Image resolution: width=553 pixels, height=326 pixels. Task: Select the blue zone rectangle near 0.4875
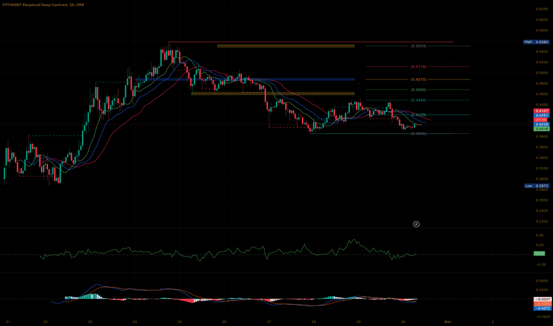click(x=245, y=79)
